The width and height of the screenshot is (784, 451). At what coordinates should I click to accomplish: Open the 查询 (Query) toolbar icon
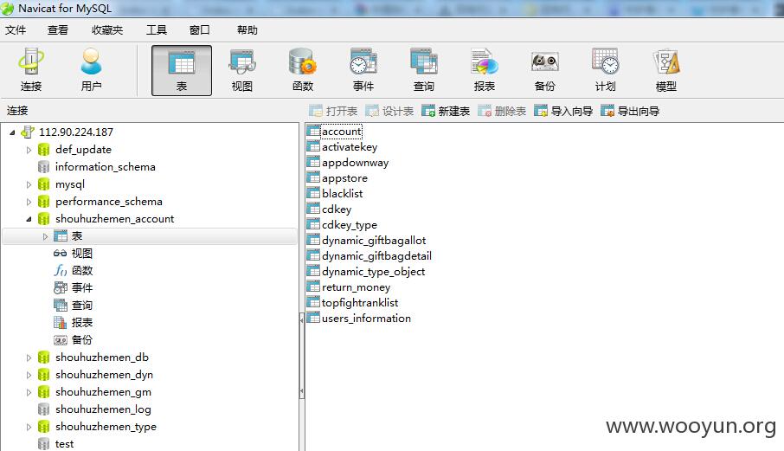424,70
